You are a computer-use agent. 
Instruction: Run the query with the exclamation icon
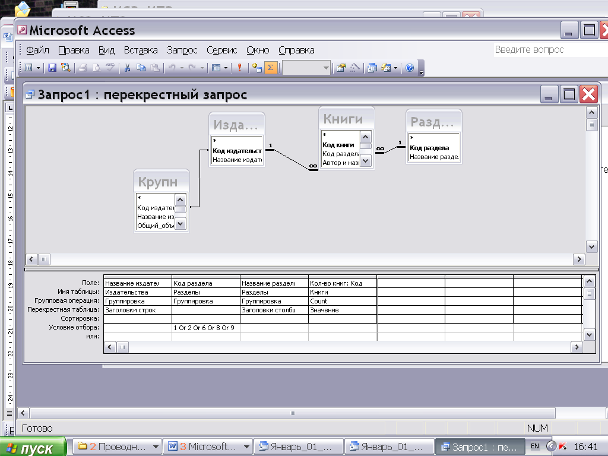pos(240,68)
